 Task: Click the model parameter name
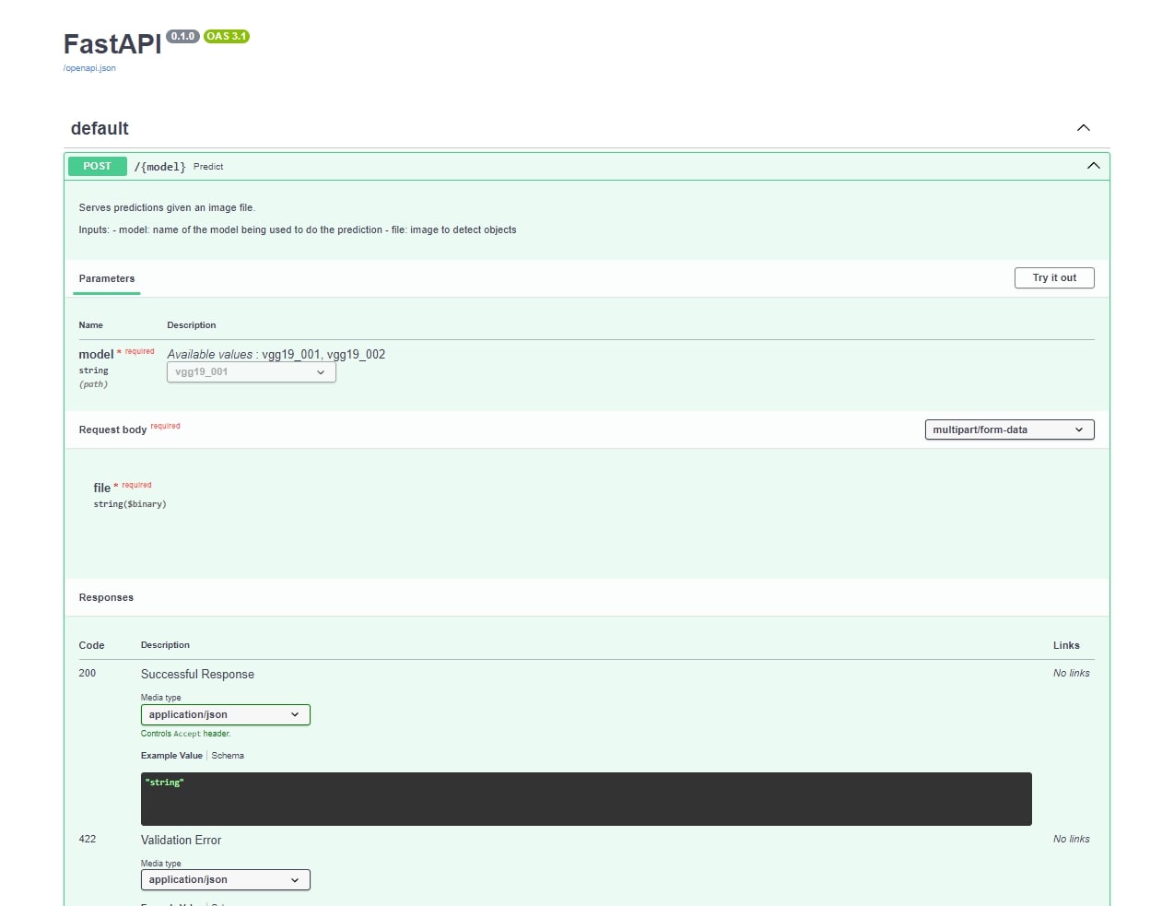(x=96, y=355)
